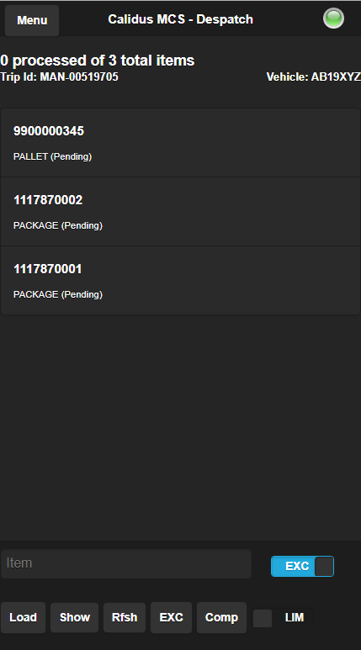Tick the LIM checkbox
The width and height of the screenshot is (361, 650).
(x=263, y=618)
